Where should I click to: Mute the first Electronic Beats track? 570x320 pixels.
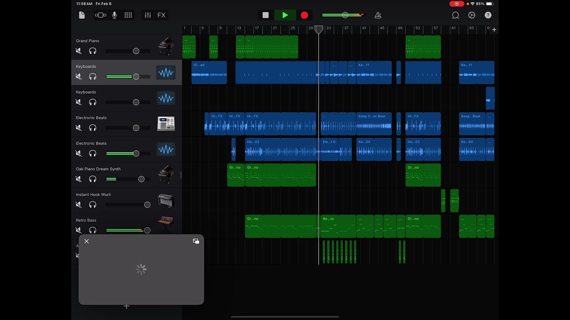(x=79, y=128)
